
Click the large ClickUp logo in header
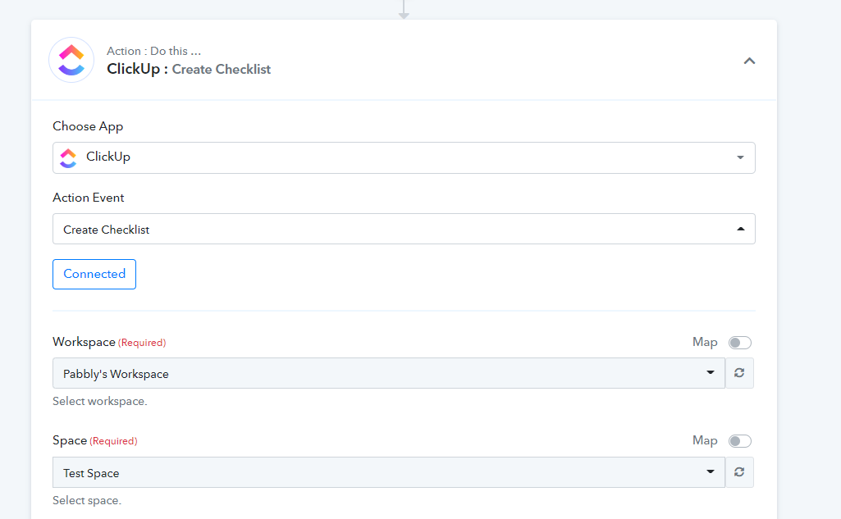pos(71,60)
